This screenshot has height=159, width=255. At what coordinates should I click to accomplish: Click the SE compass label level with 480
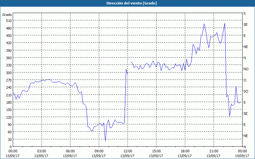point(245,24)
